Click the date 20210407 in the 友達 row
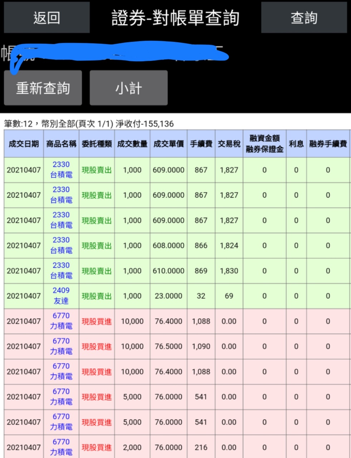351x458 pixels. (x=24, y=296)
